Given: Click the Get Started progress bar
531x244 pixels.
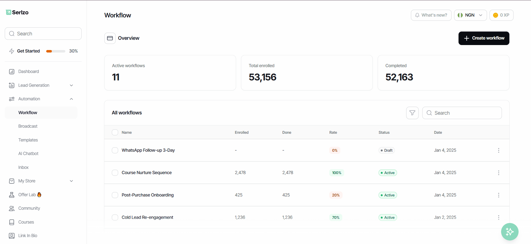Looking at the screenshot, I should click(56, 51).
